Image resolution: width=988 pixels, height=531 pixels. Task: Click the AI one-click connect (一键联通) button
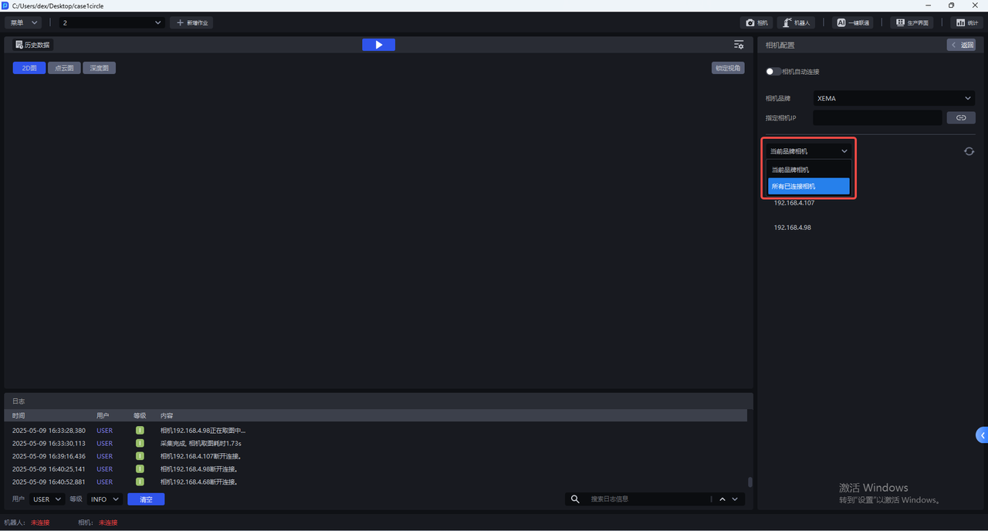[852, 23]
